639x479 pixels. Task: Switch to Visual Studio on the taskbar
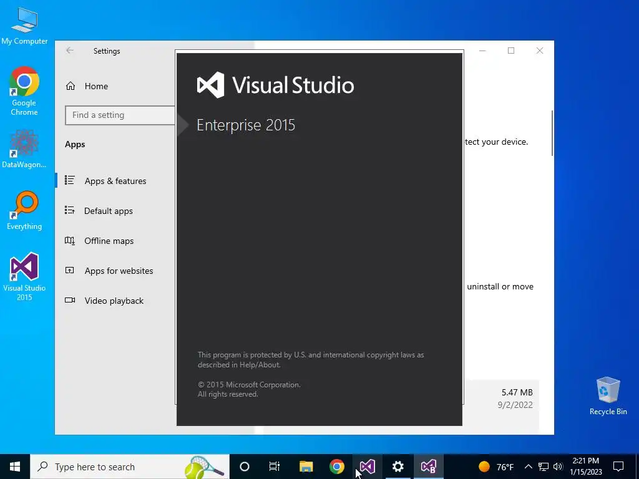click(367, 467)
